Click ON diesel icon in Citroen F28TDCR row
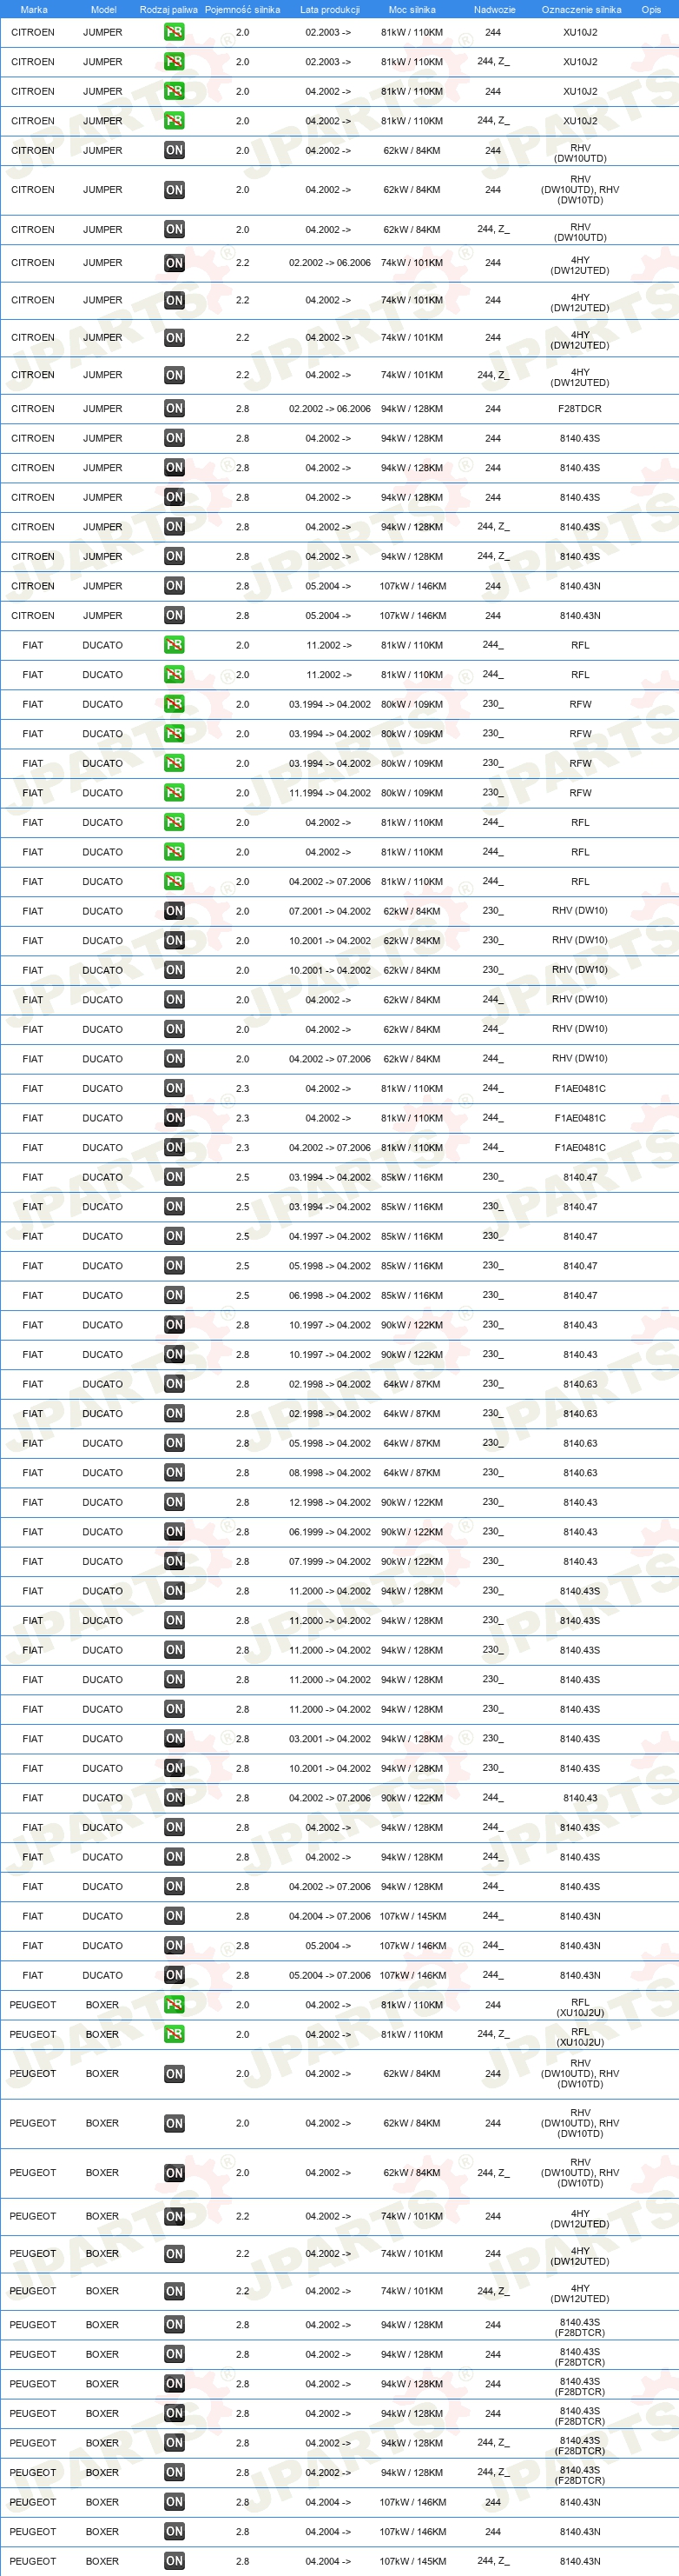This screenshot has height=2576, width=679. coord(174,409)
